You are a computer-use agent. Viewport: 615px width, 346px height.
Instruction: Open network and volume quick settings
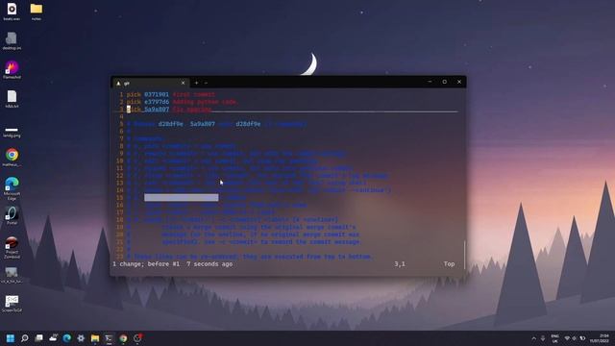pyautogui.click(x=575, y=338)
